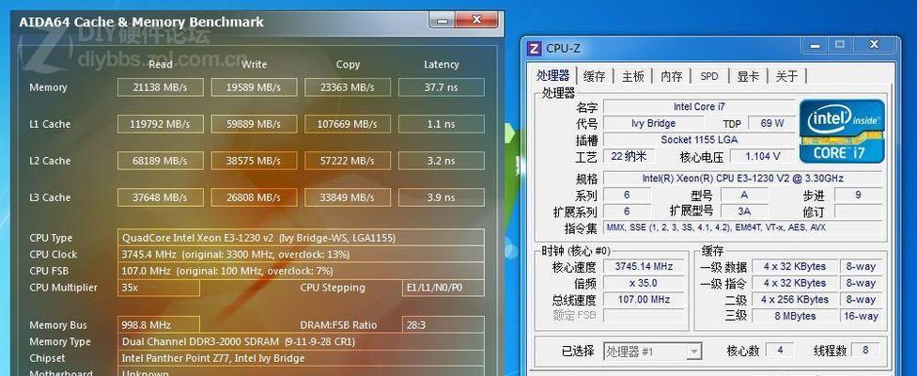Viewport: 917px width, 376px height.
Task: Click the CPU Type field QuadCore Intel Xeon
Action: tap(301, 238)
